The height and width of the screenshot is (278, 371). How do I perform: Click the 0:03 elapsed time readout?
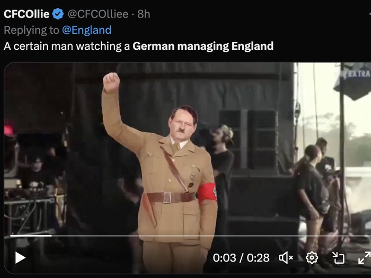click(224, 258)
